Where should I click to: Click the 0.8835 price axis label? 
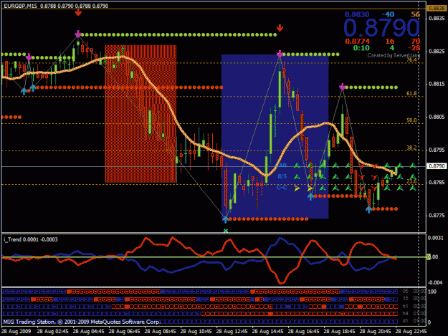(437, 19)
